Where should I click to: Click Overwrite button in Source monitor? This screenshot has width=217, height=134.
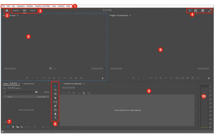[x=76, y=78]
